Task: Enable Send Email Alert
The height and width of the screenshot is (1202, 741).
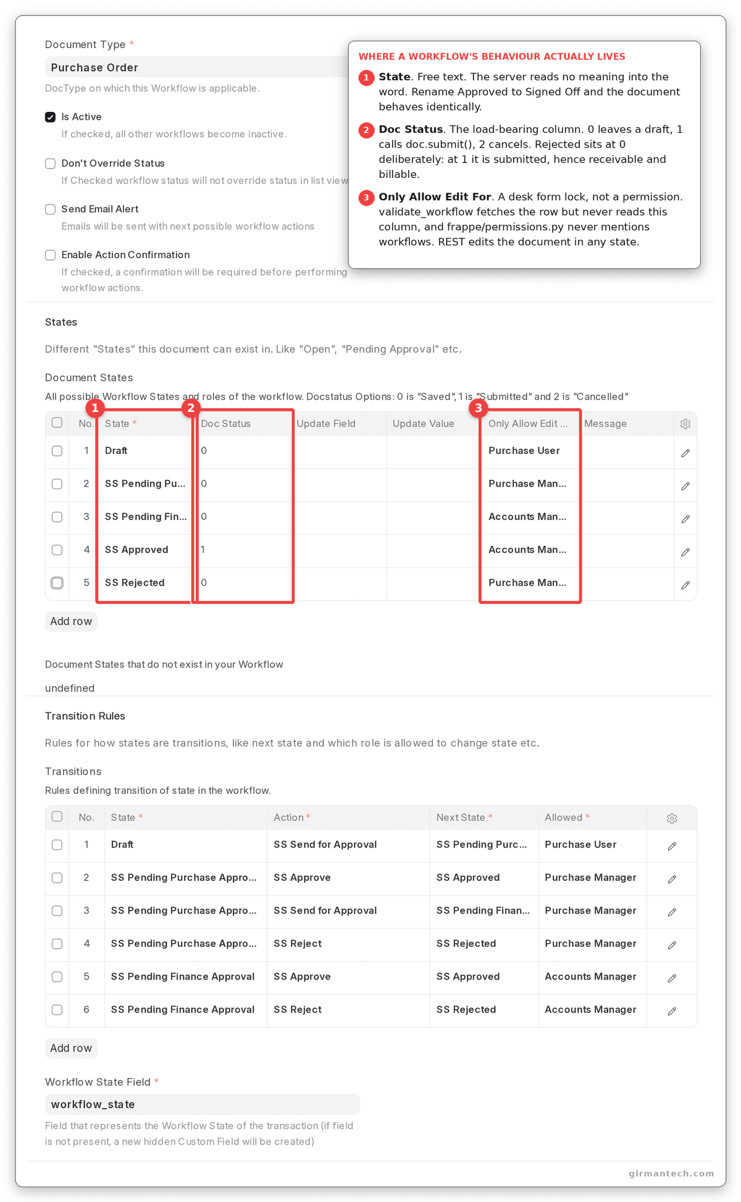Action: click(x=51, y=209)
